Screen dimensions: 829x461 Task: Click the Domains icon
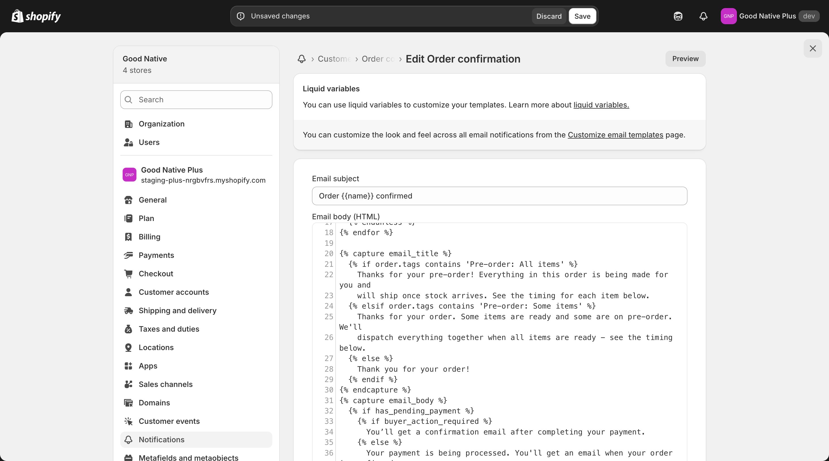pos(128,403)
